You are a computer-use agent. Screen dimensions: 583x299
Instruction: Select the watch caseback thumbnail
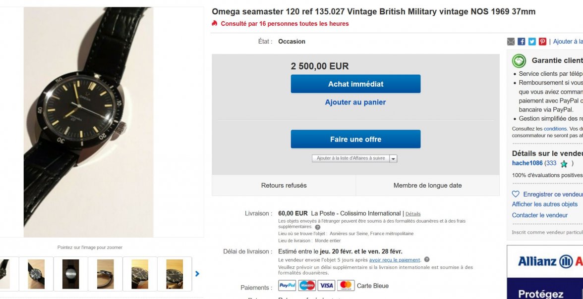tap(70, 274)
